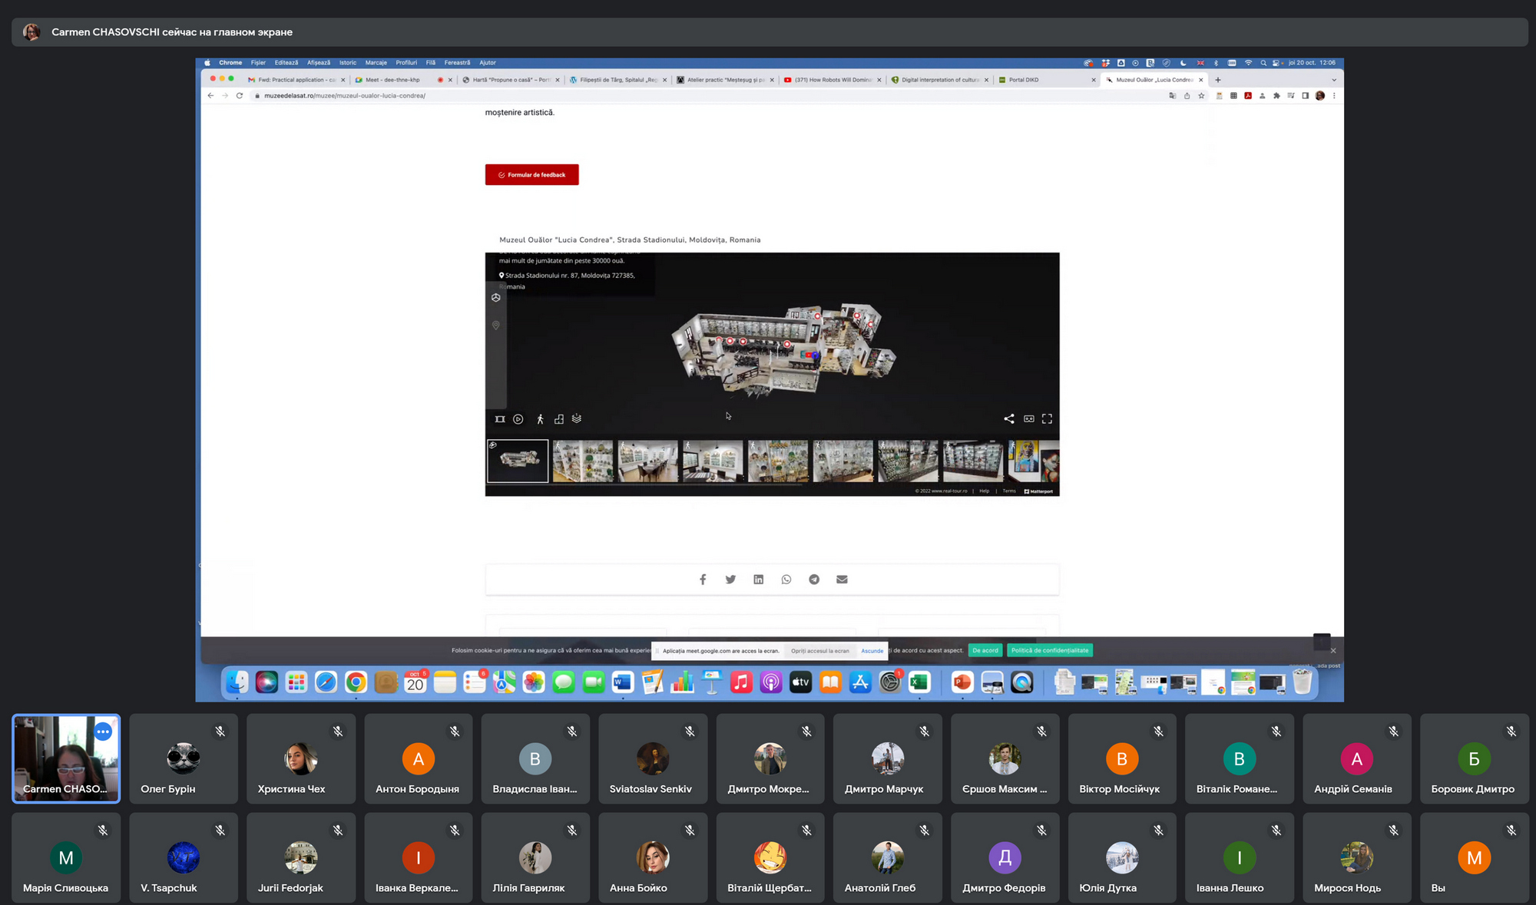Select the dining table room thumbnail

click(647, 461)
